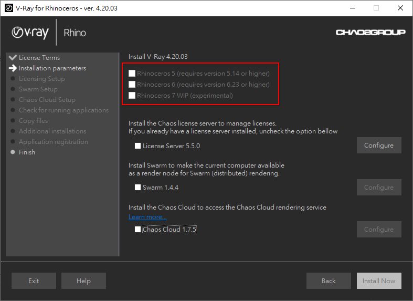Start installation with Install Now

click(379, 281)
